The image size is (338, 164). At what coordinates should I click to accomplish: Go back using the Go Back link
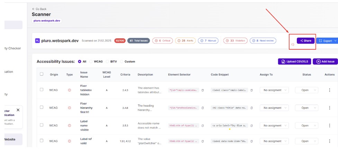tap(39, 9)
